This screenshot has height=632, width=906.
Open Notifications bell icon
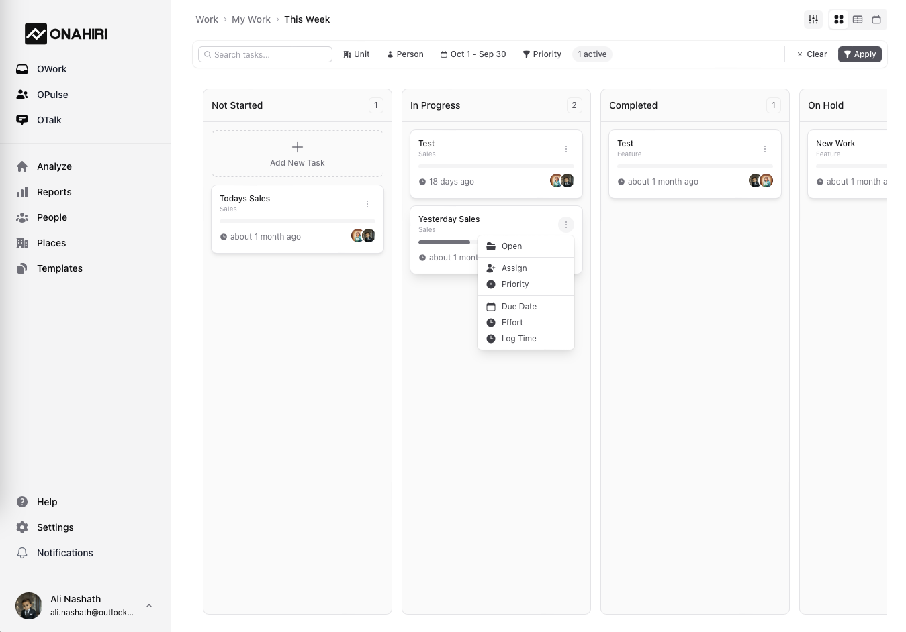[22, 553]
